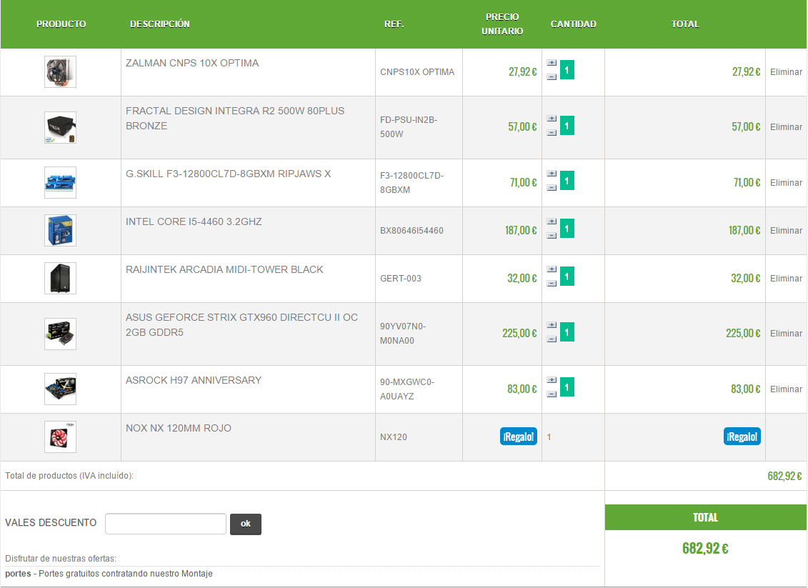Click 225,00 € unit price of Asus GTX960
The image size is (808, 588).
click(x=519, y=334)
